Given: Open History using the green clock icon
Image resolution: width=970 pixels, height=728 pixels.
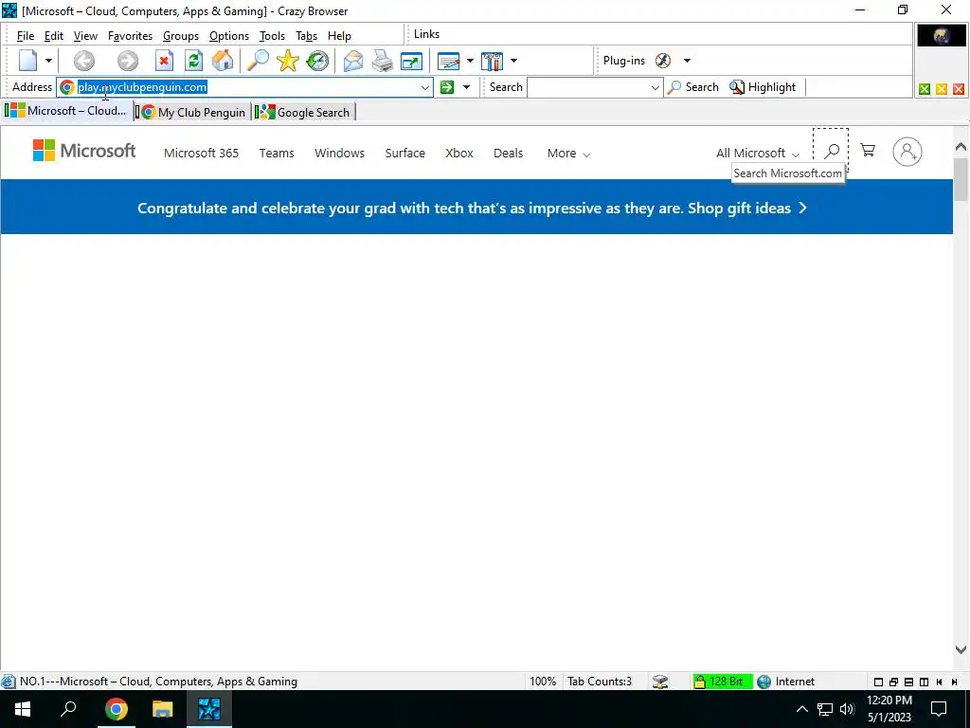Looking at the screenshot, I should (317, 61).
